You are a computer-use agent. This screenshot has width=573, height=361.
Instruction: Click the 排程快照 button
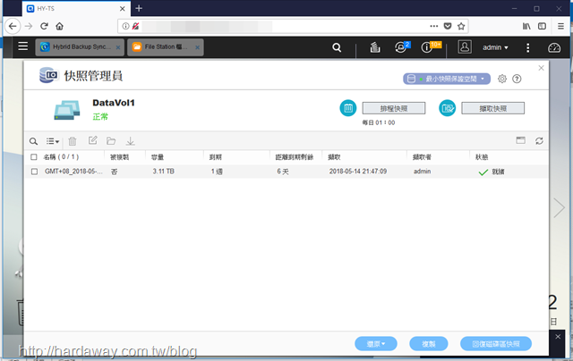[394, 108]
